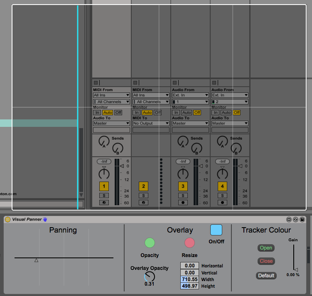The image size is (312, 296).
Task: Arm track 3 for recording
Action: pos(183,203)
